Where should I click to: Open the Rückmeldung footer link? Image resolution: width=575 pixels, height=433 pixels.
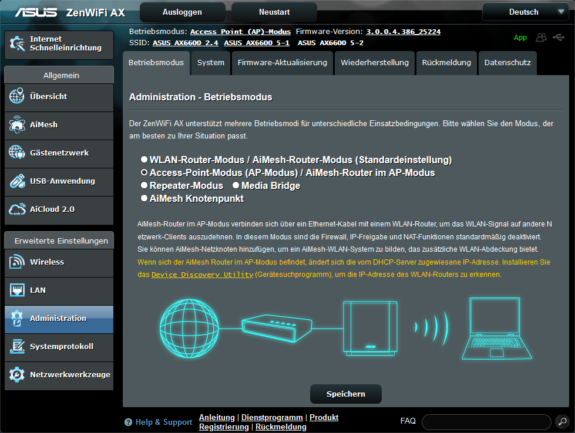point(281,427)
